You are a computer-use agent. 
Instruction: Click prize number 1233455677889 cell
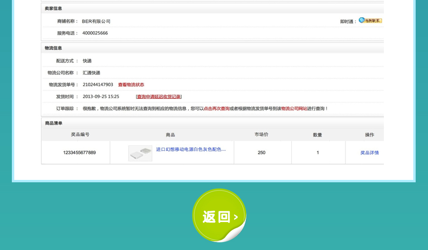tap(79, 152)
